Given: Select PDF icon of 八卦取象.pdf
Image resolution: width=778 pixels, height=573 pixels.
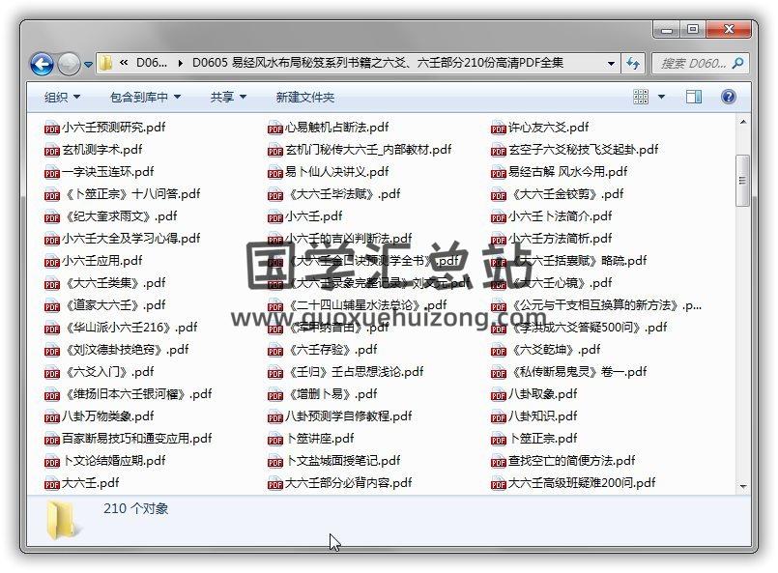Looking at the screenshot, I should (x=498, y=395).
